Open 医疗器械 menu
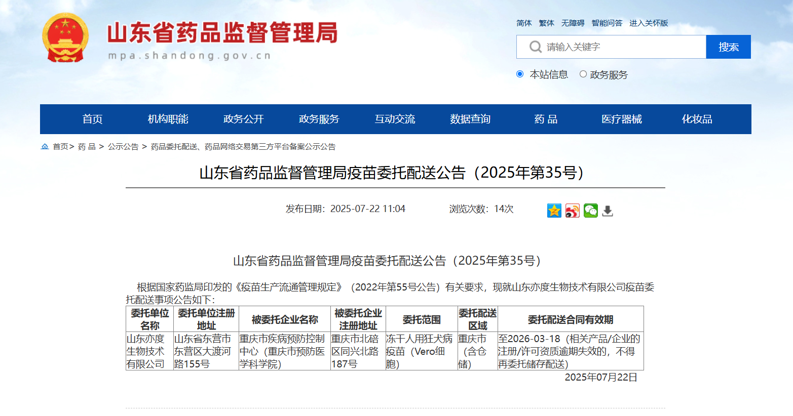The height and width of the screenshot is (416, 793). tap(621, 119)
